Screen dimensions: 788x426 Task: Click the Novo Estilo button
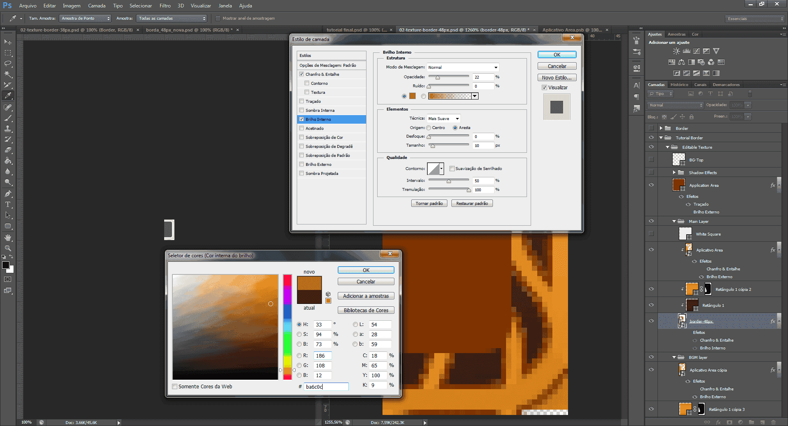[x=557, y=78]
